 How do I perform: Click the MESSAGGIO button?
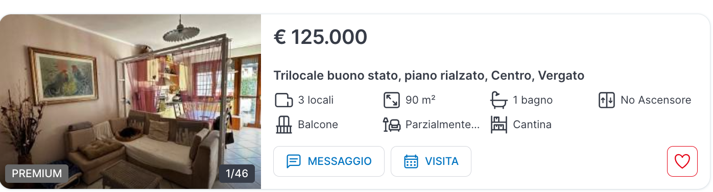coord(329,161)
